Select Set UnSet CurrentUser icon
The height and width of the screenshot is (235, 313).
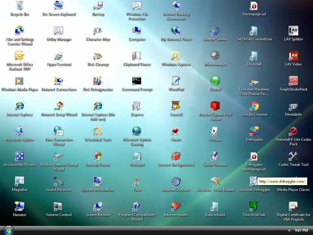tap(254, 31)
